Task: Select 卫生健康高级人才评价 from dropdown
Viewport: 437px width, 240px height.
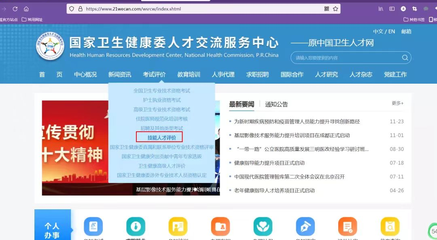Action: pyautogui.click(x=161, y=166)
